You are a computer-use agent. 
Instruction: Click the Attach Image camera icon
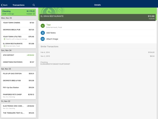tap(43, 39)
